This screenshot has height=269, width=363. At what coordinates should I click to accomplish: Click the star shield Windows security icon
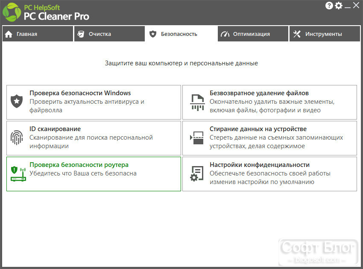17,101
